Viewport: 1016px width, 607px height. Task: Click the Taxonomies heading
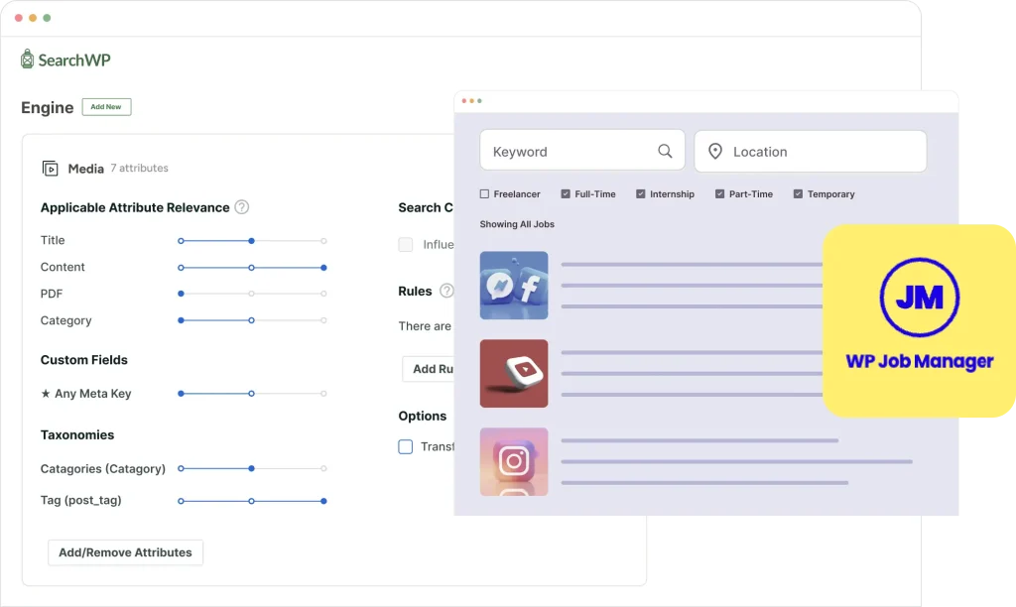coord(77,434)
